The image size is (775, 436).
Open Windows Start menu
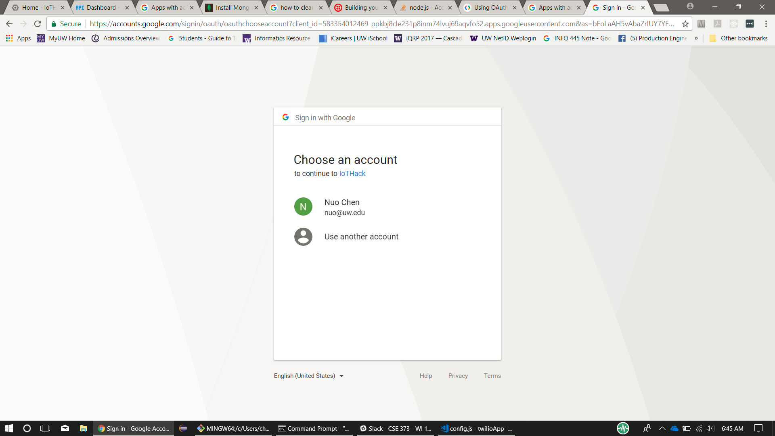pyautogui.click(x=9, y=428)
